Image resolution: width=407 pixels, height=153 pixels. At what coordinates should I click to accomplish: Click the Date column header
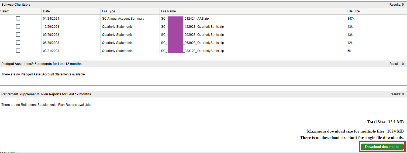(x=46, y=11)
